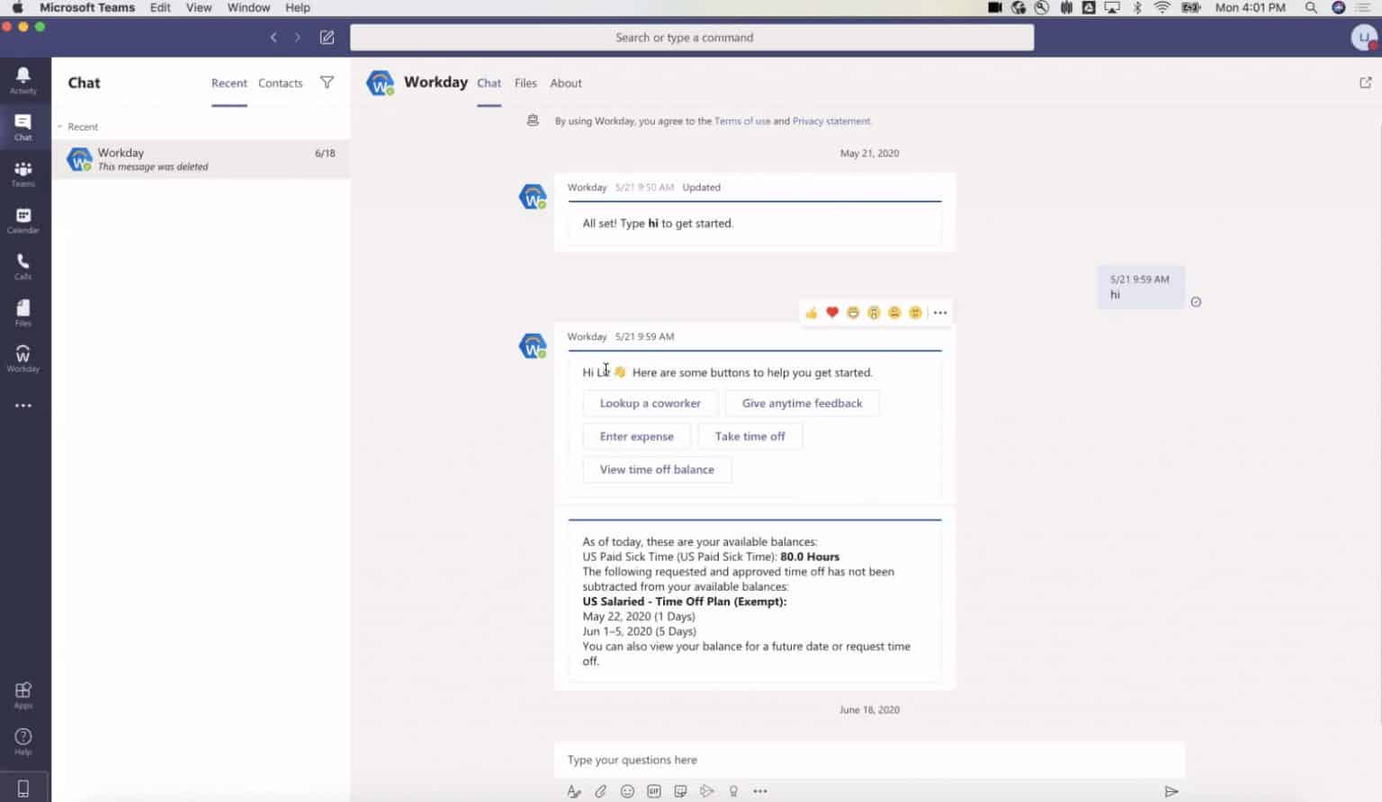
Task: Open the Calendar from the sidebar
Action: click(24, 218)
